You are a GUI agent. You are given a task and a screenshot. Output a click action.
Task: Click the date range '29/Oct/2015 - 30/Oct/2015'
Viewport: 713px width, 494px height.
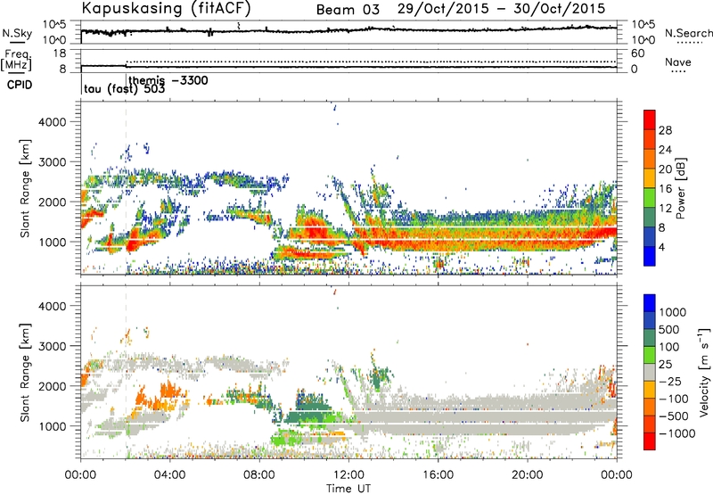[502, 8]
